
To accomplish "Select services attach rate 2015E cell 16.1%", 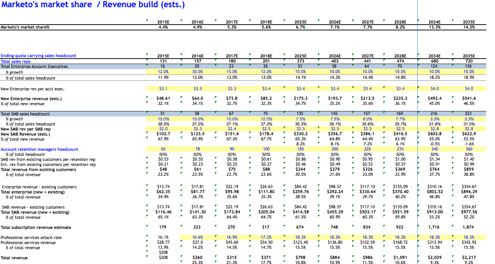I will [x=163, y=238].
